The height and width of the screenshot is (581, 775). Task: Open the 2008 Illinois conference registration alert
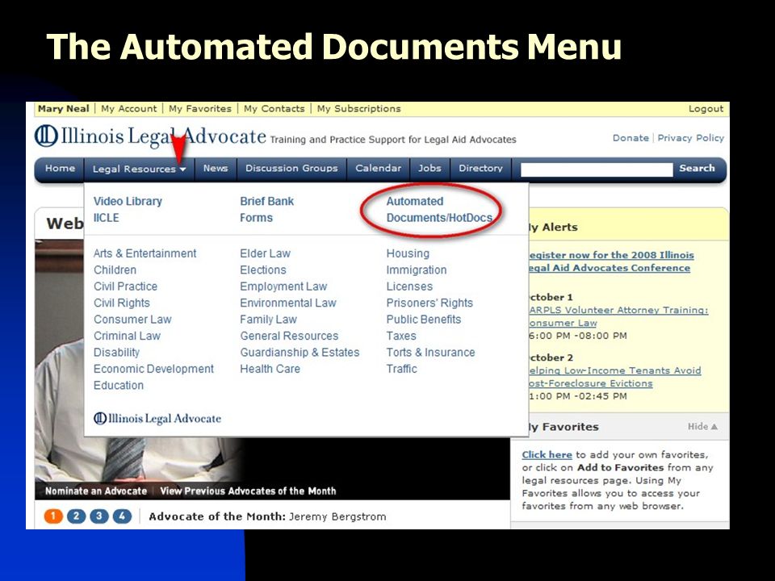pos(611,261)
